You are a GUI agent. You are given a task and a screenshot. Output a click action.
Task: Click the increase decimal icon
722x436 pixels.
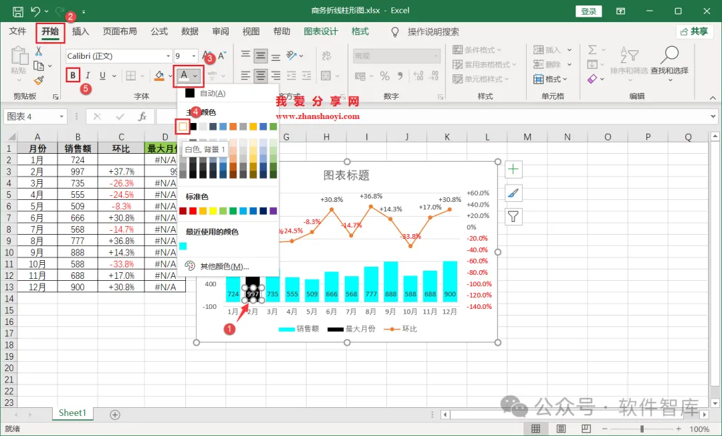pyautogui.click(x=418, y=76)
